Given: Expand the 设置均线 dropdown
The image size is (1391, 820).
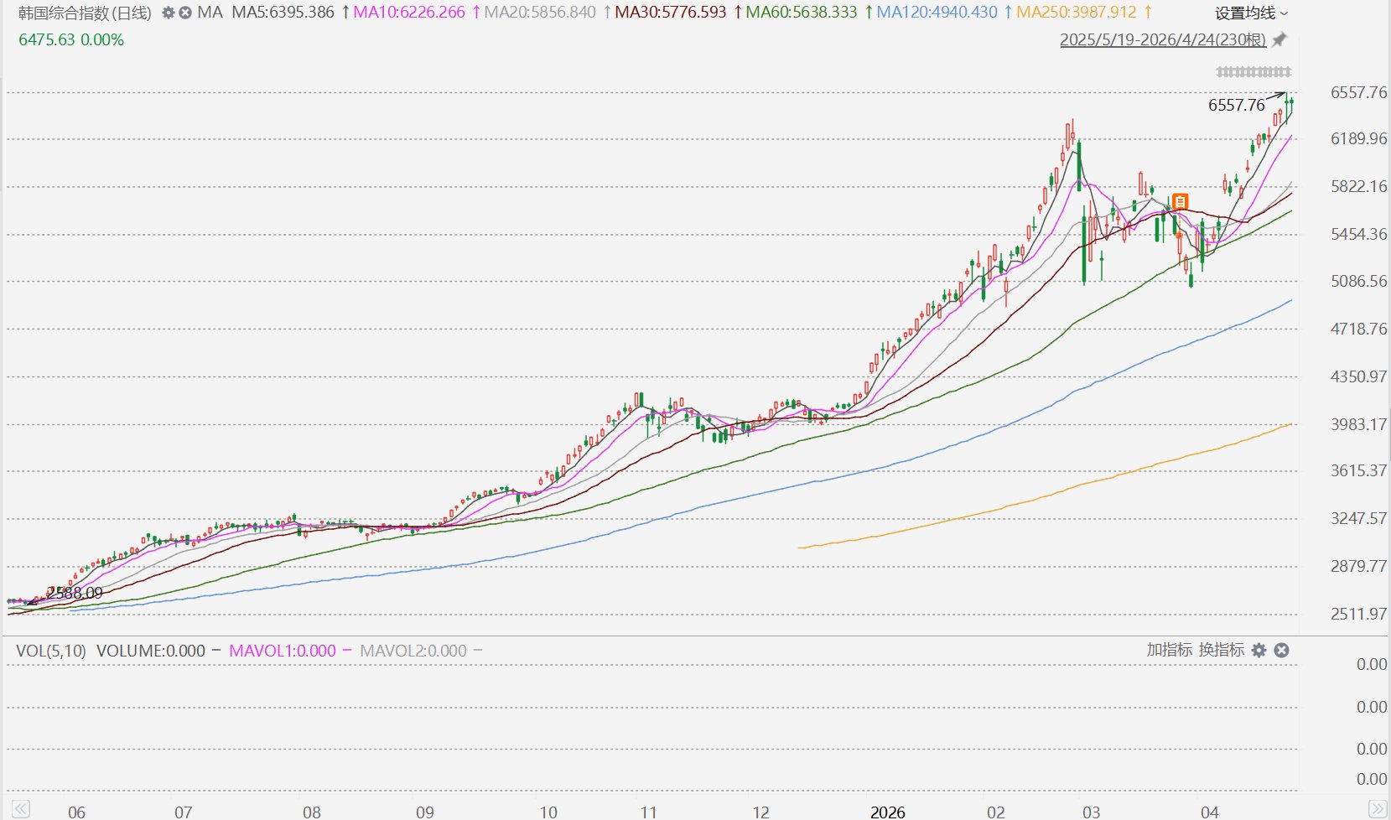Looking at the screenshot, I should click(1252, 13).
